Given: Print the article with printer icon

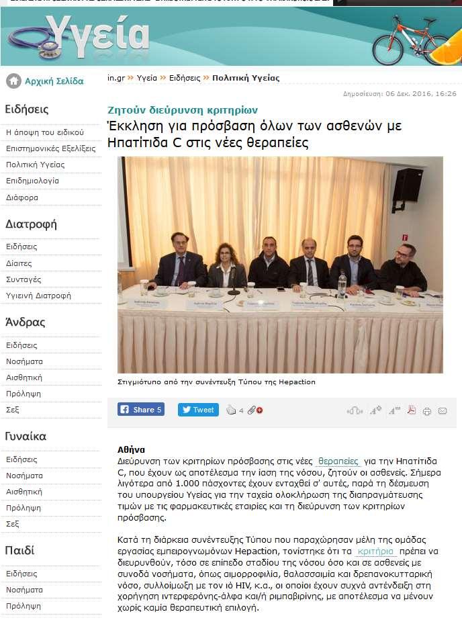Looking at the screenshot, I should coord(427,411).
